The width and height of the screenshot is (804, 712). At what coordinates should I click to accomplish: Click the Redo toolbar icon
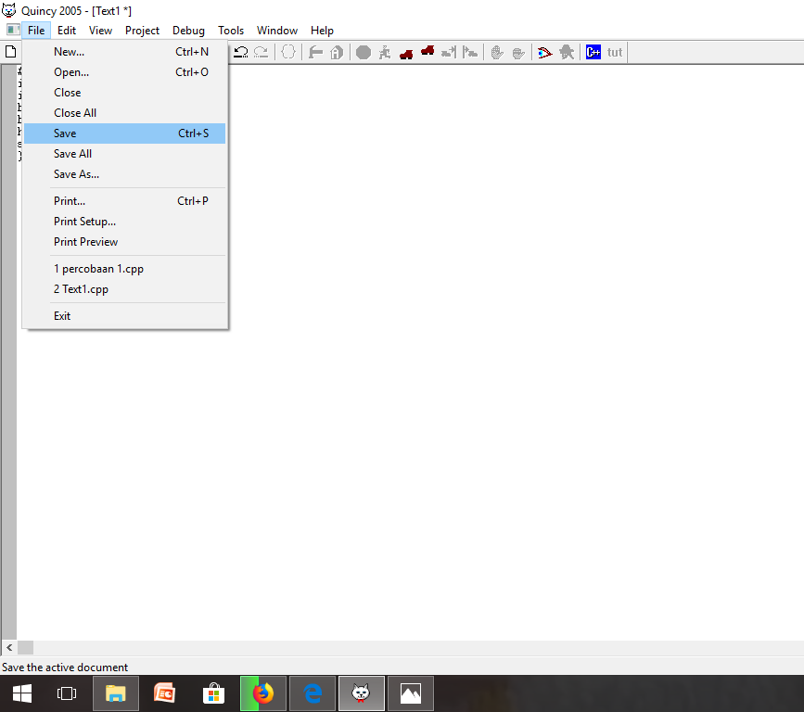[x=260, y=52]
